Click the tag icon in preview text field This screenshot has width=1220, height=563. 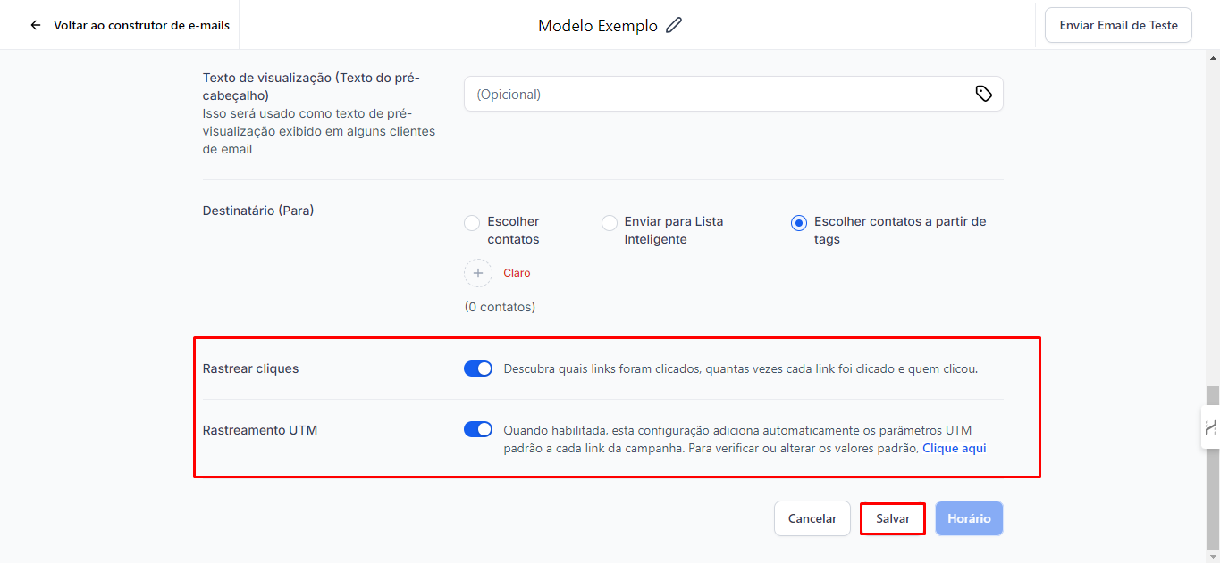(x=983, y=94)
